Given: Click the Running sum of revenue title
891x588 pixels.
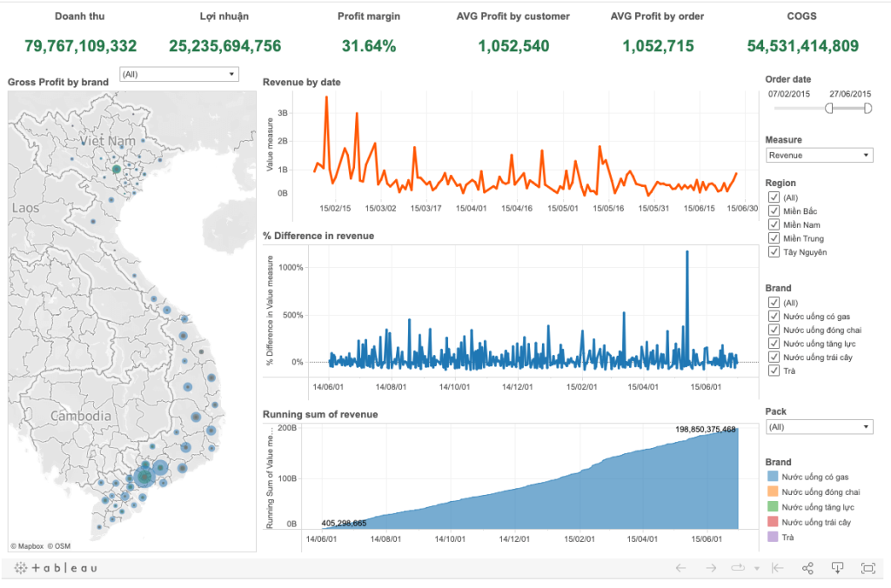Looking at the screenshot, I should coord(320,414).
